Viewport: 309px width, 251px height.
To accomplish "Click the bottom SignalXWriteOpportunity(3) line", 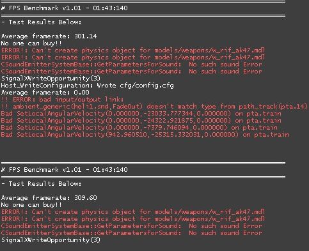I will (51, 240).
